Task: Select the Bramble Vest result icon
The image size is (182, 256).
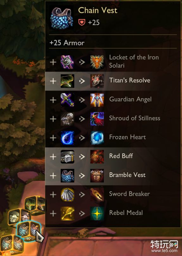Action: click(x=97, y=176)
